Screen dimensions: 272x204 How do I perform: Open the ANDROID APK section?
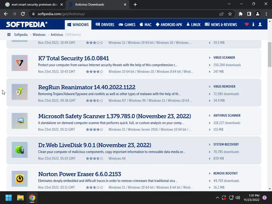coord(169,25)
